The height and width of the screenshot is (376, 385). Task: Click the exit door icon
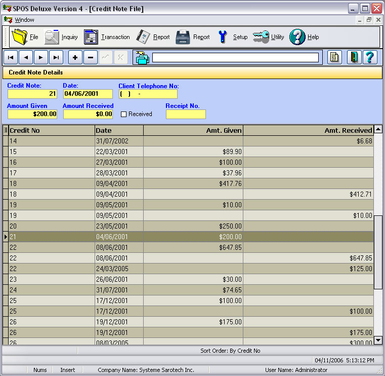pos(354,58)
